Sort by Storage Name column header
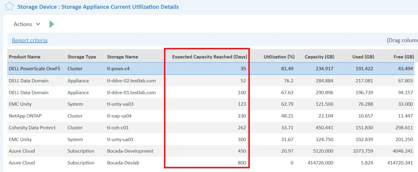This screenshot has height=172, width=418. [122, 57]
